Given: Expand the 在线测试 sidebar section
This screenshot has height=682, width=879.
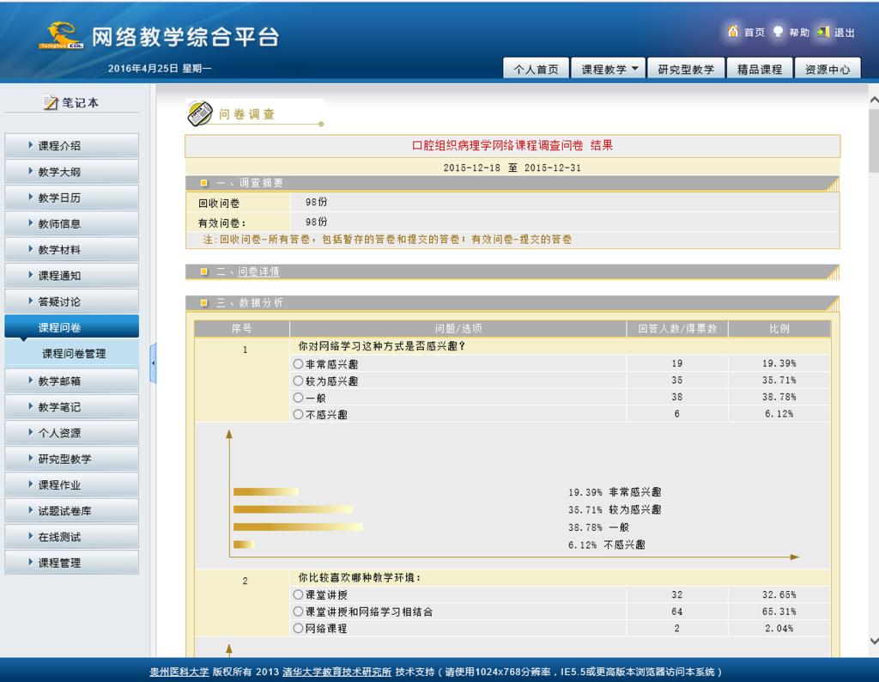Looking at the screenshot, I should [72, 536].
